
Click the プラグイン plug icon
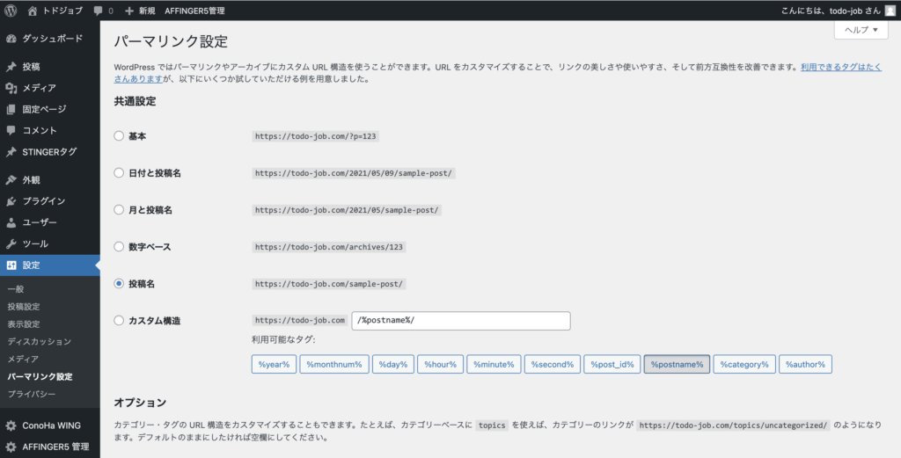(11, 201)
